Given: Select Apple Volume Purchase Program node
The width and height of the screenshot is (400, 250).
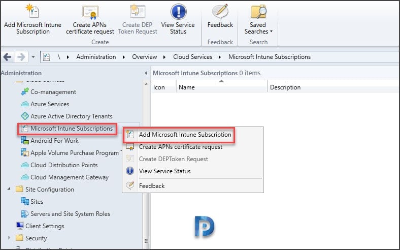Looking at the screenshot, I should pos(75,153).
